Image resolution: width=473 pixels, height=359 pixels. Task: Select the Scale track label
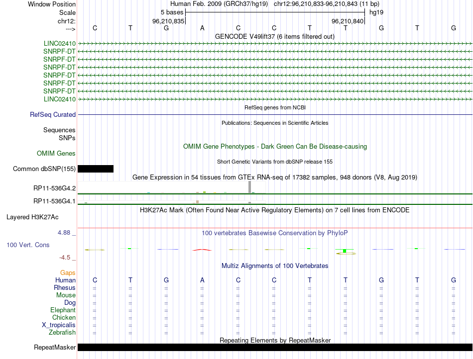(68, 12)
